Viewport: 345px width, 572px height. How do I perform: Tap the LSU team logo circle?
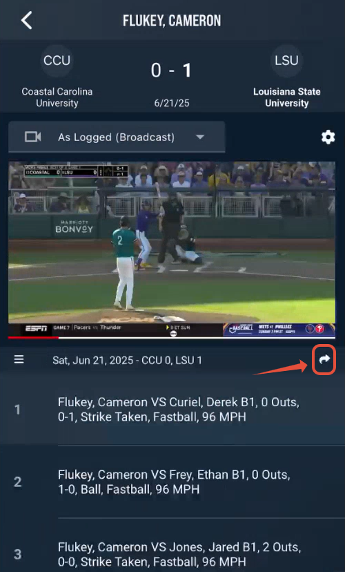287,61
